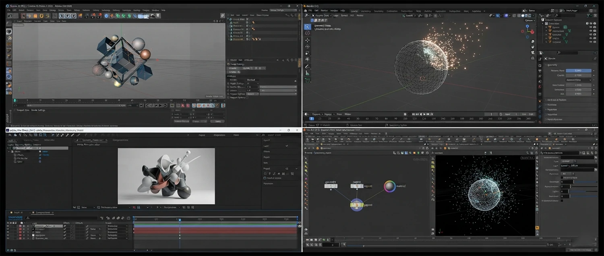
Task: Play forward in Cinema 4D's timeline controls
Action: pos(160,105)
